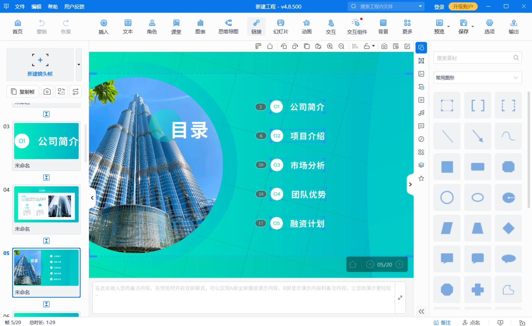Viewport: 532px width, 326px height.
Task: Open the 交互 interaction tool
Action: [331, 27]
